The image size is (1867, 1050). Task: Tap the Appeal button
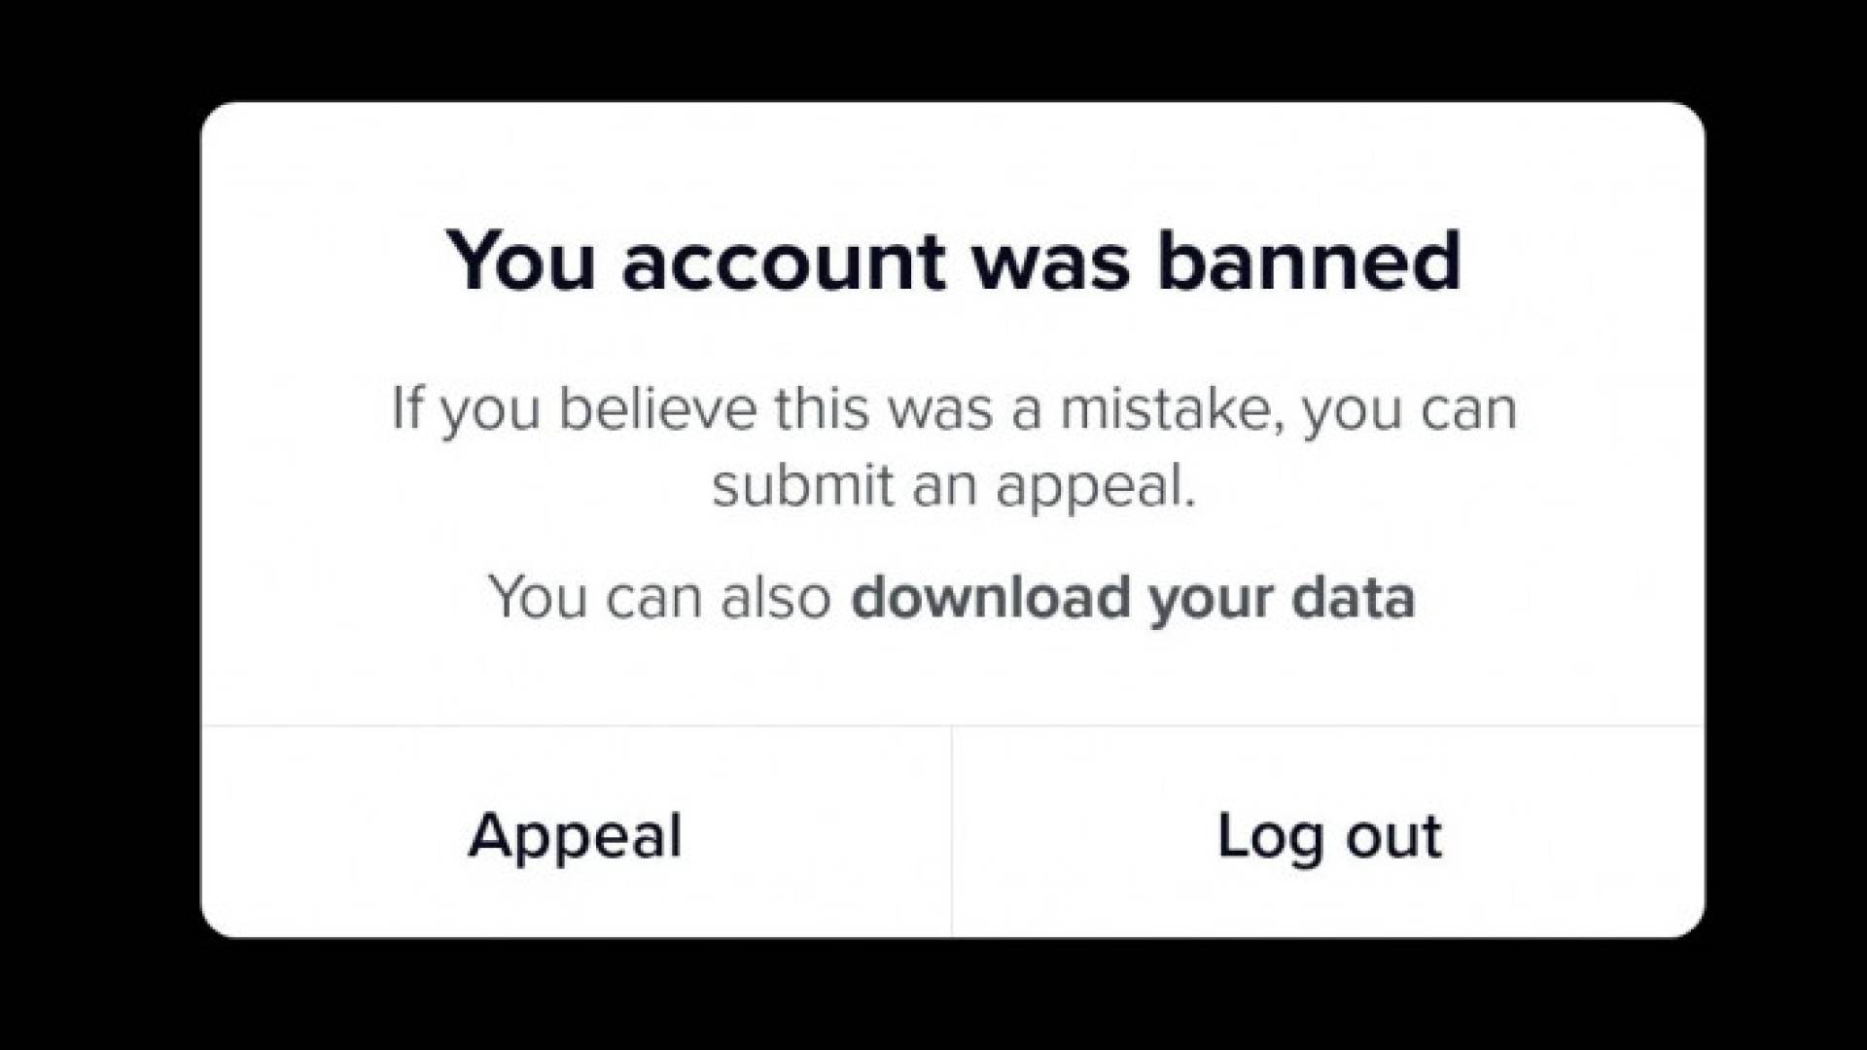pos(576,834)
